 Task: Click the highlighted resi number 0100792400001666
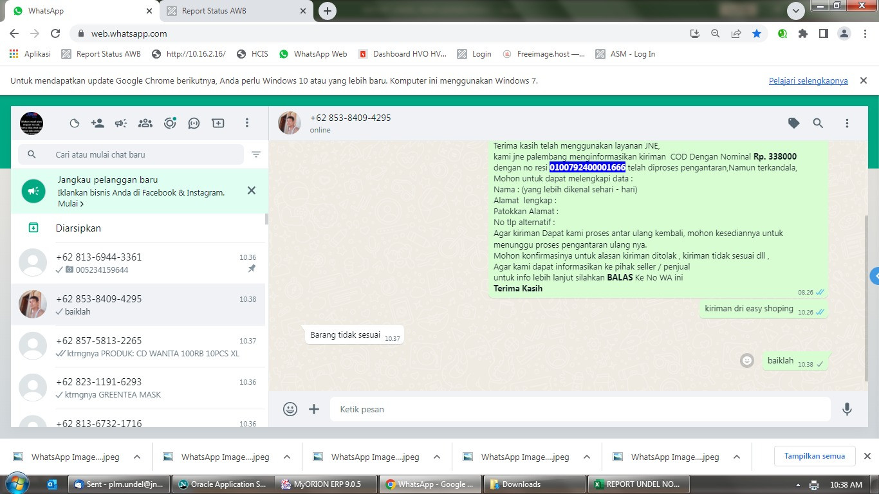point(588,167)
